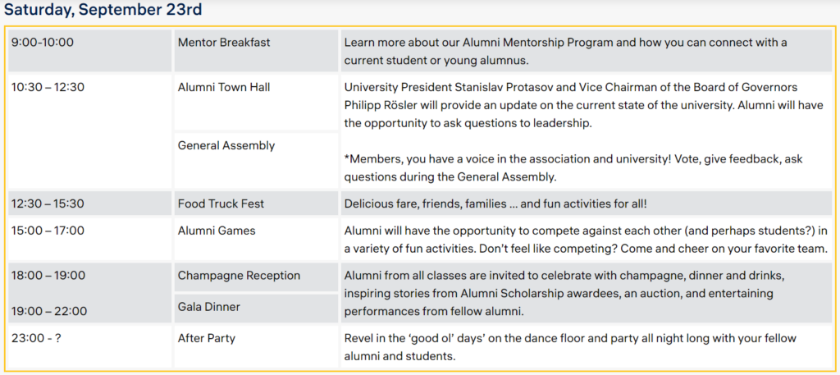Click the Stanislav Protasov description paragraph
The height and width of the screenshot is (375, 840).
coord(583,105)
